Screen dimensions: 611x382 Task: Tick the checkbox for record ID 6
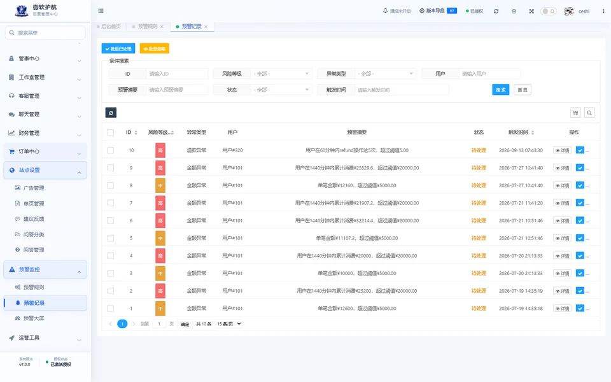point(111,220)
